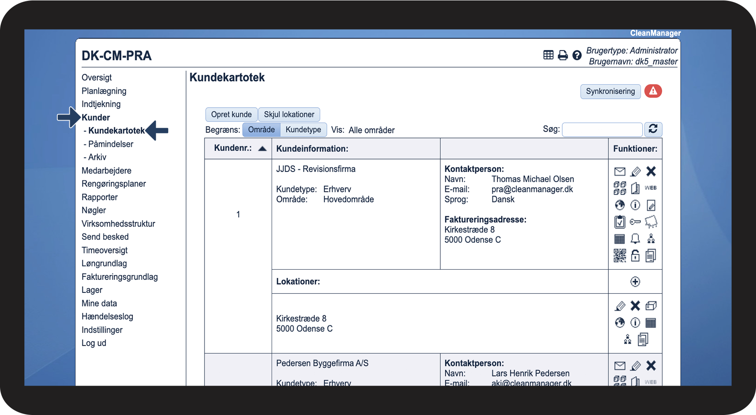Click Opret kunde button
The height and width of the screenshot is (415, 756).
(x=231, y=115)
